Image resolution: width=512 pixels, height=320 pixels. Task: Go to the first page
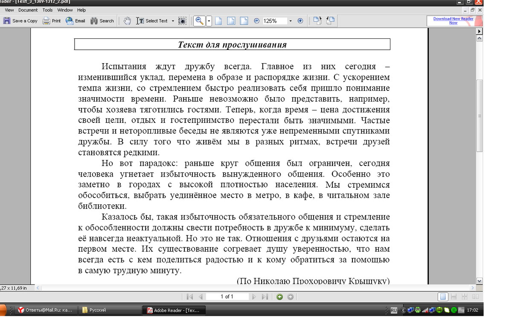pos(190,297)
